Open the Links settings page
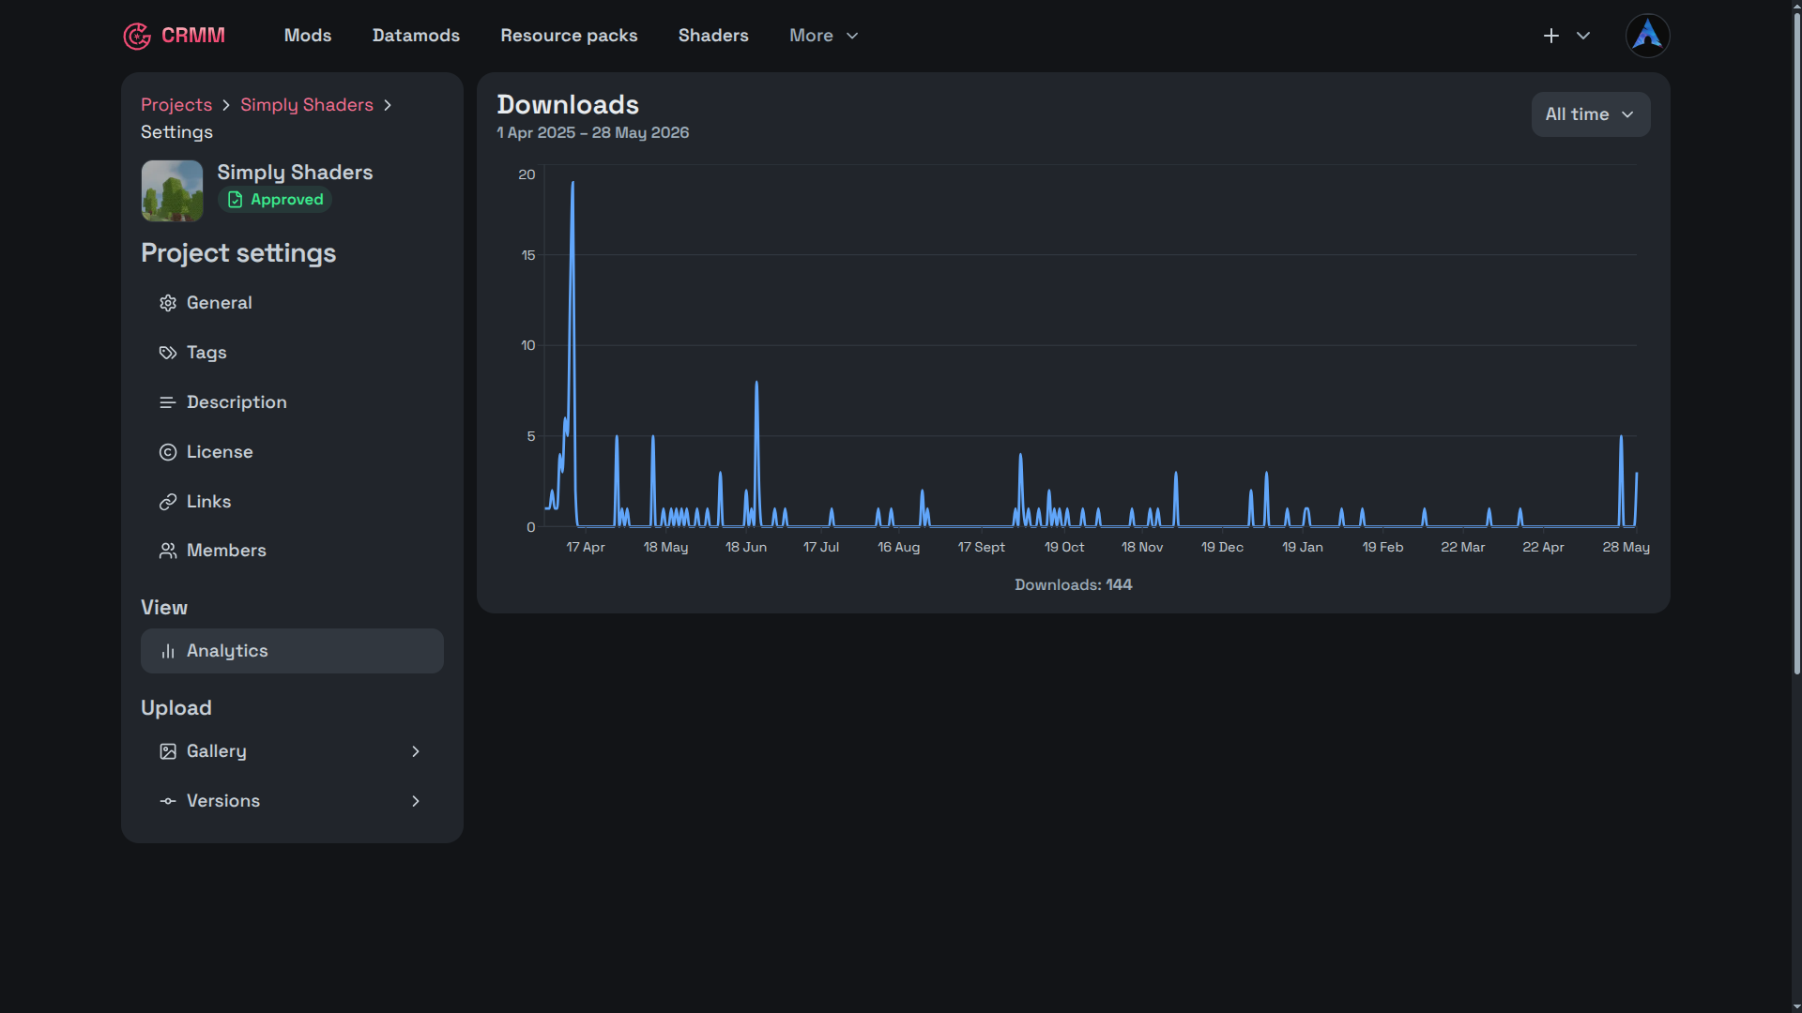 (x=292, y=502)
